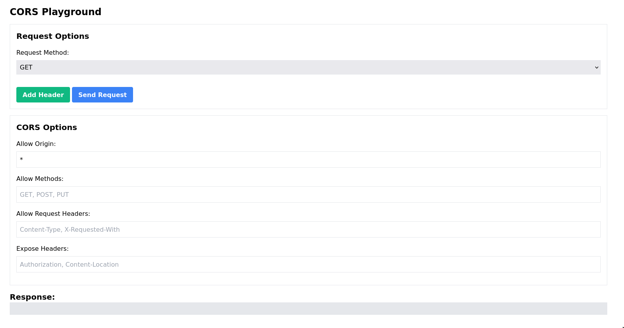Focus the Expose Headers input field
This screenshot has height=328, width=624.
(x=308, y=264)
